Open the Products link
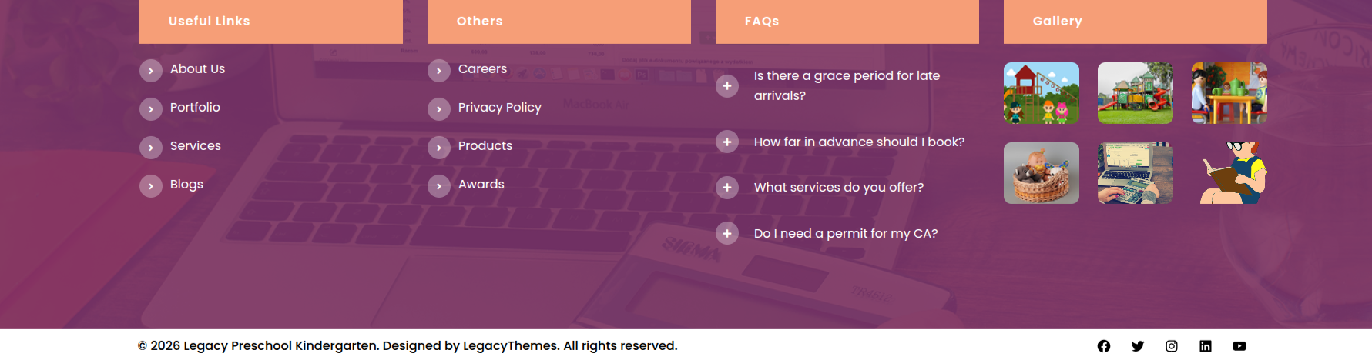Viewport: 1372px width, 360px height. click(485, 146)
